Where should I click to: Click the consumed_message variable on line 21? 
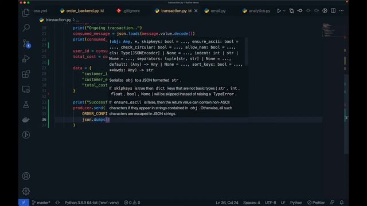(91, 34)
